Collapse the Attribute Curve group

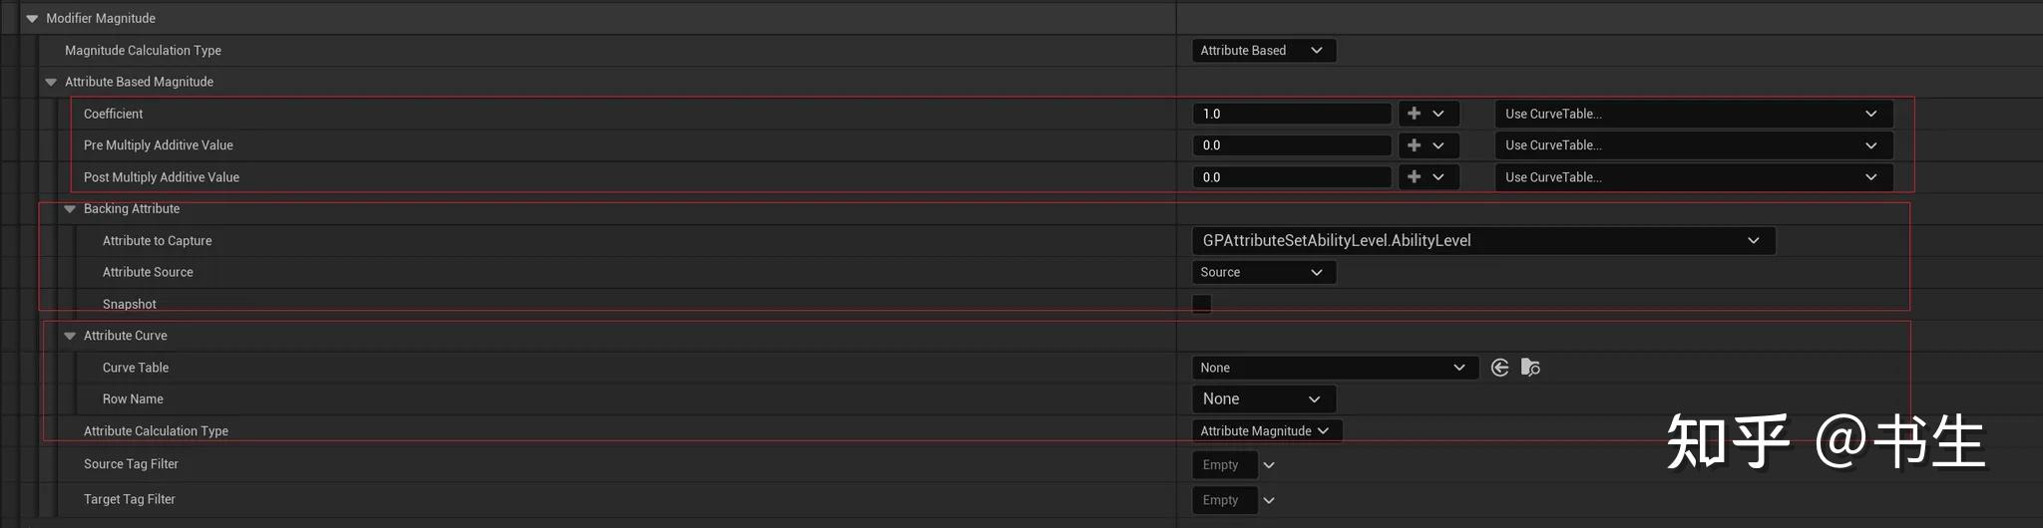pos(70,336)
